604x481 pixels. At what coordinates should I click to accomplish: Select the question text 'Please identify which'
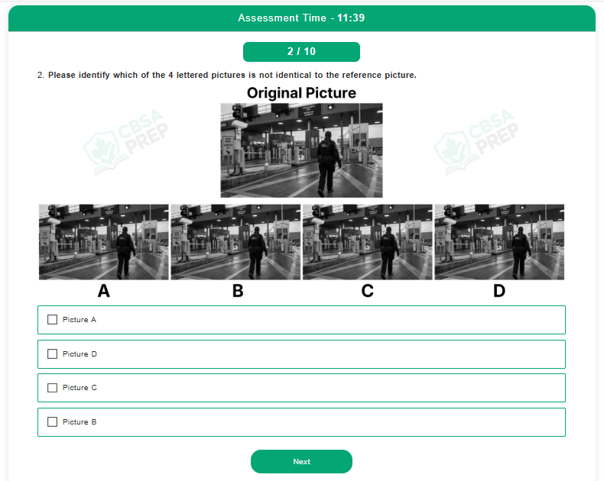pos(93,75)
